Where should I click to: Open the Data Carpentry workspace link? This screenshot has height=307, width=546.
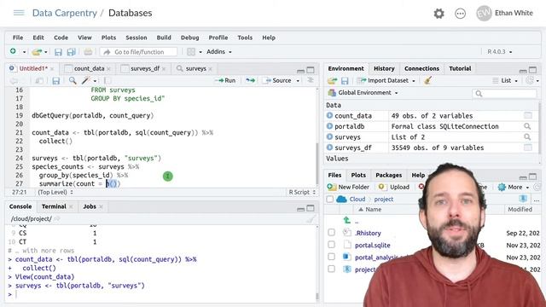65,13
